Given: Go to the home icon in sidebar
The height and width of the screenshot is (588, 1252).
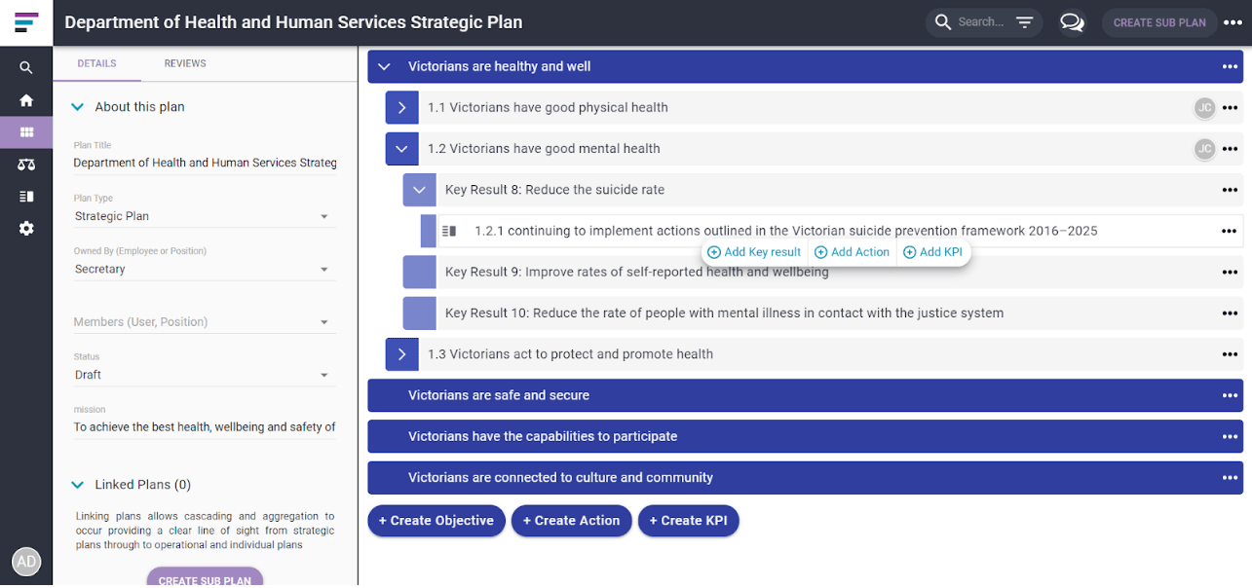Looking at the screenshot, I should coord(26,100).
